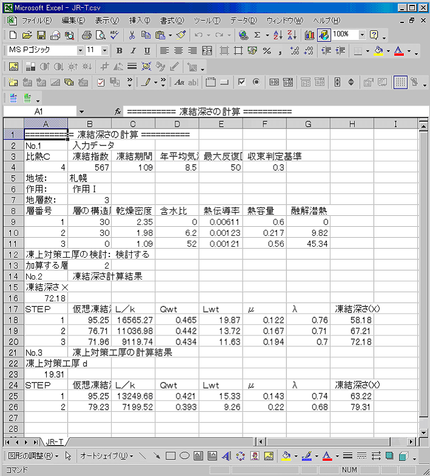Click the Print icon

87,35
